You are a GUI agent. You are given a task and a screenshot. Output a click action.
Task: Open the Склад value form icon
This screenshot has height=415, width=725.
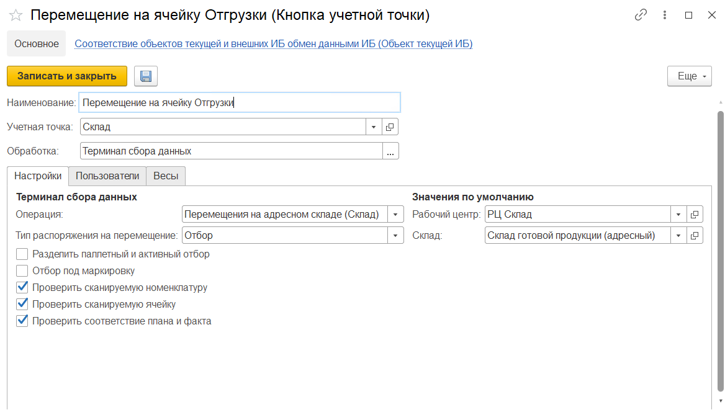click(695, 236)
